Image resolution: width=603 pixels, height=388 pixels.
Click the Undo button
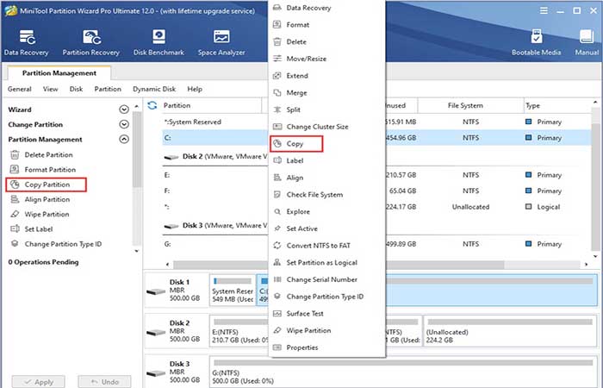[104, 382]
